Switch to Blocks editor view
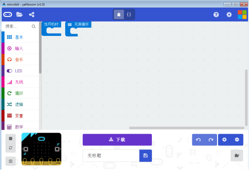The height and width of the screenshot is (170, 249). (119, 14)
